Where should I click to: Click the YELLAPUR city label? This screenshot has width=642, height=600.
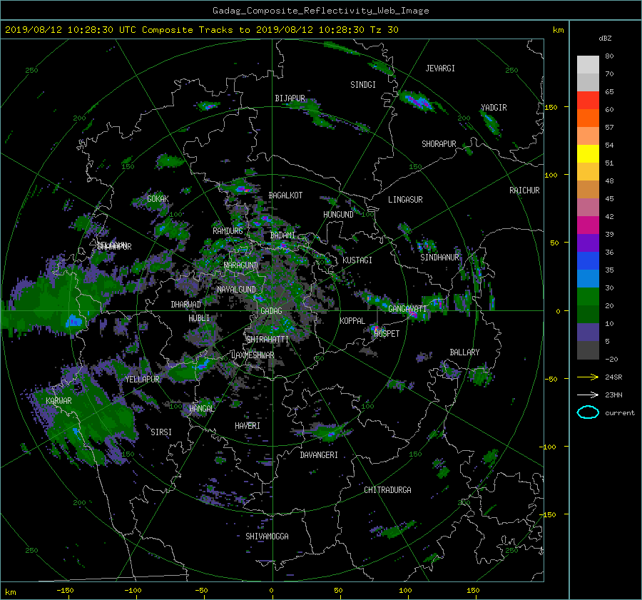[143, 380]
